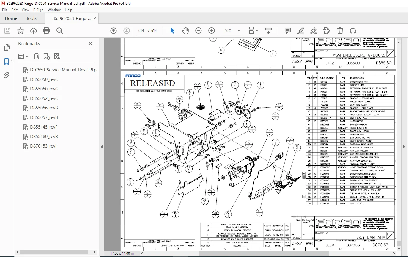Zoom out with the minus button
Image resolution: width=408 pixels, height=257 pixels.
(x=199, y=31)
